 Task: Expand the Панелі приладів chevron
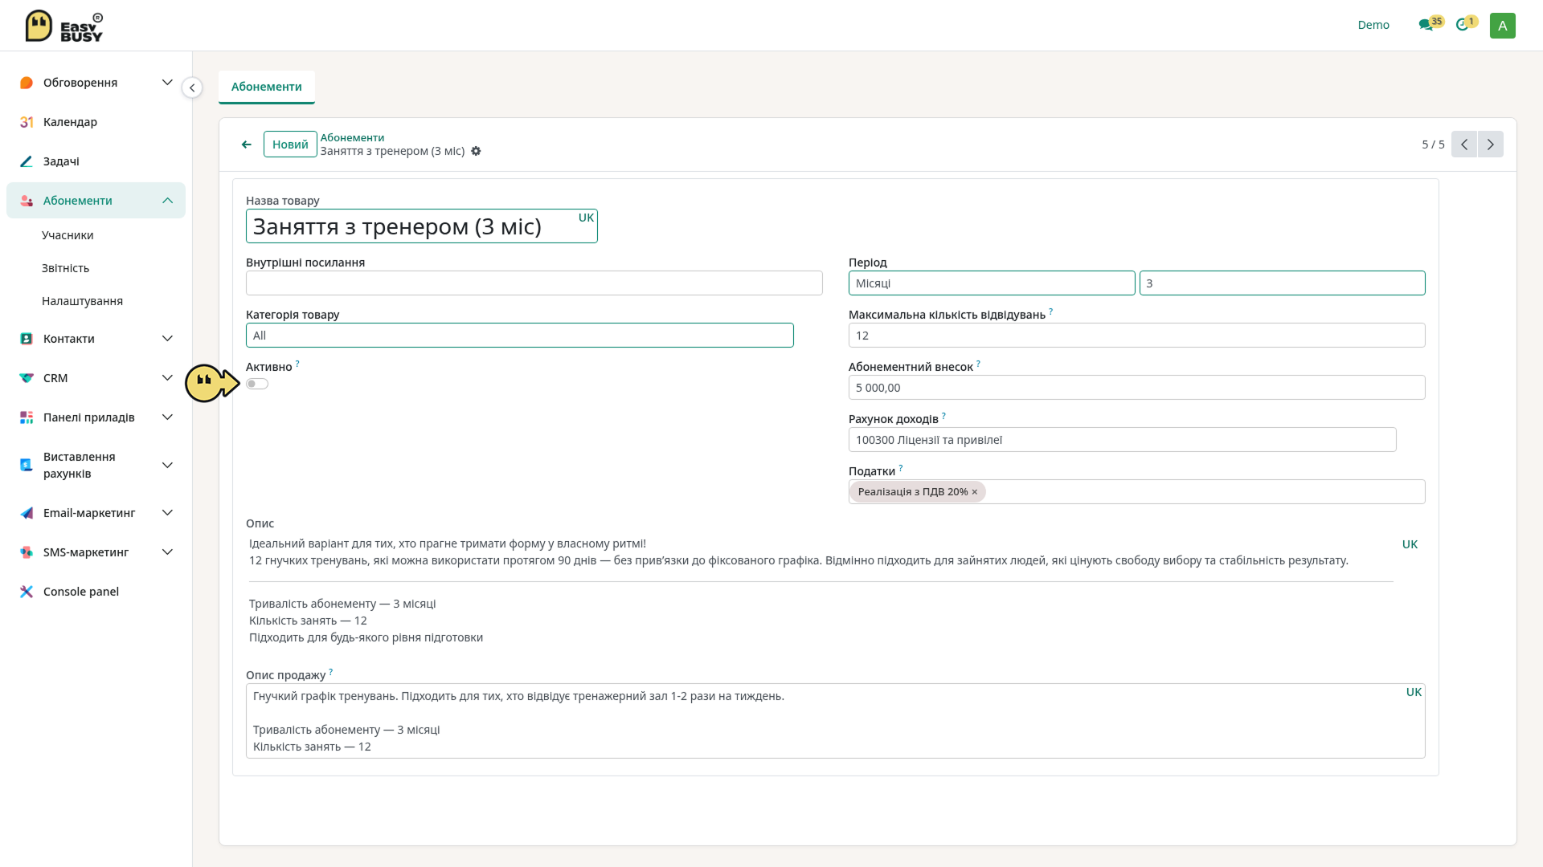(167, 417)
